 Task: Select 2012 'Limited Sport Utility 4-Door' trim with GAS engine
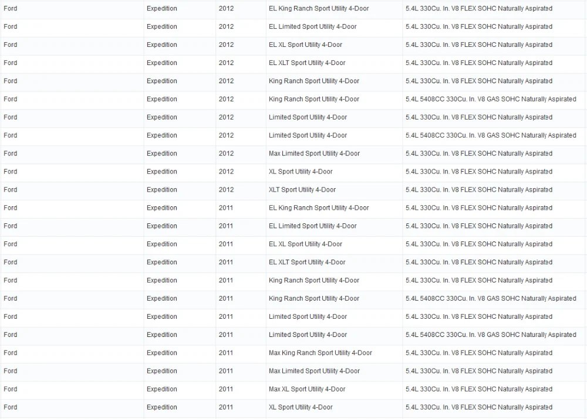308,135
